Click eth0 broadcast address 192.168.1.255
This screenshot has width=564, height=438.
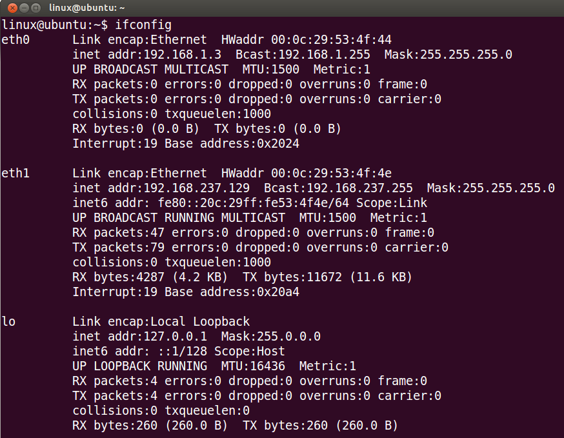pyautogui.click(x=324, y=54)
